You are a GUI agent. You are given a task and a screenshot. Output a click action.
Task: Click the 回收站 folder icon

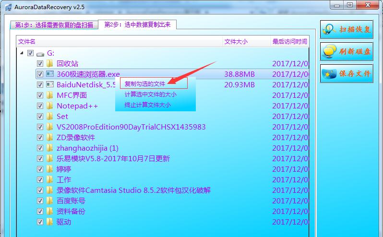pos(49,63)
